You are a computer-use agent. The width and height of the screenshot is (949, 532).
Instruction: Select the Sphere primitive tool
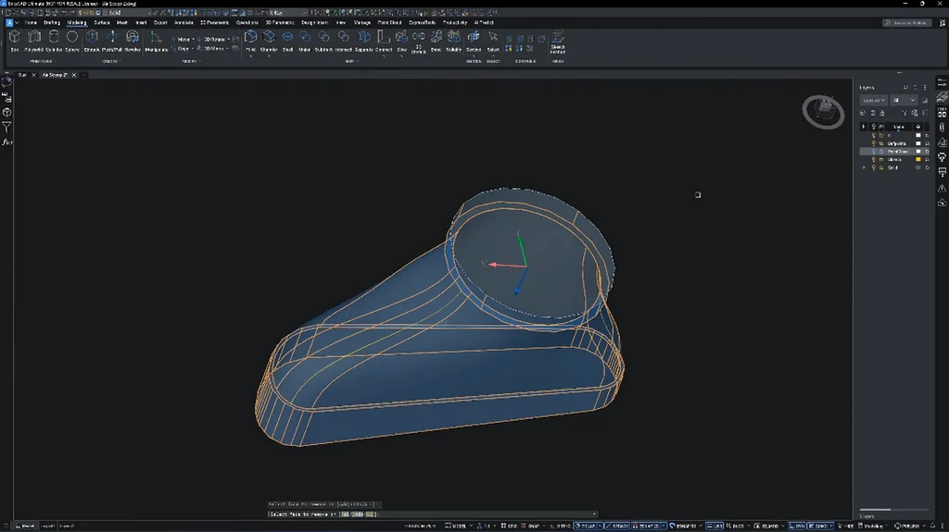pyautogui.click(x=72, y=41)
